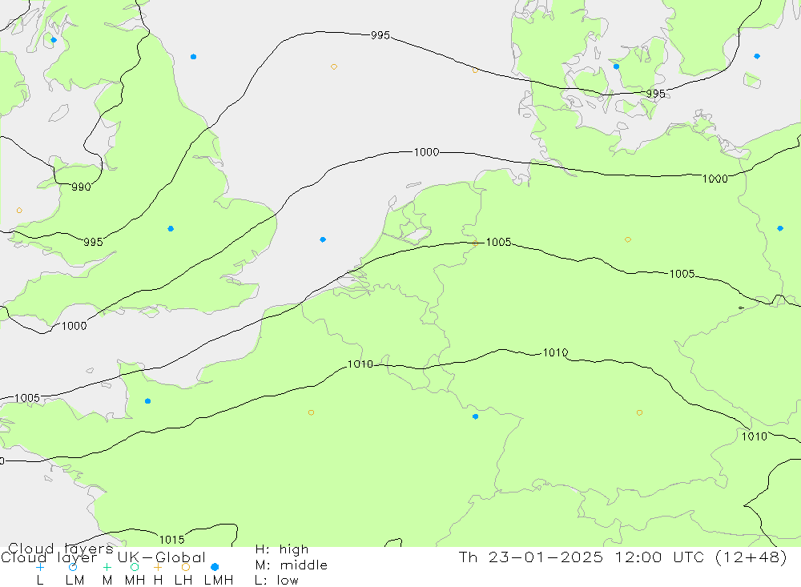Select the green circle MH legend symbol
Image resolution: width=801 pixels, height=587 pixels.
(x=135, y=567)
